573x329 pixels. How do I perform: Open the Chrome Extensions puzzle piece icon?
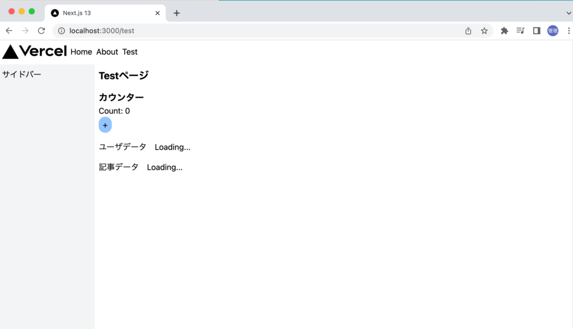point(504,31)
